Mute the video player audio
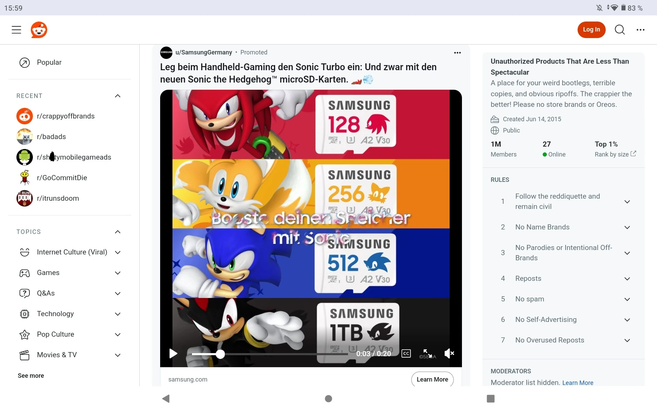The image size is (657, 411). coord(449,353)
